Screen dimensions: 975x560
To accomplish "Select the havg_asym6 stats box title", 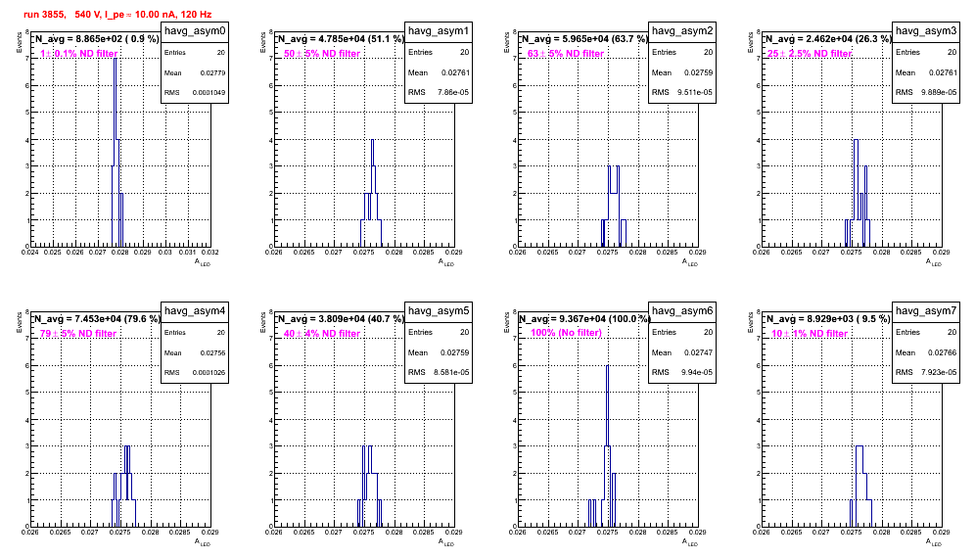I will pyautogui.click(x=682, y=311).
